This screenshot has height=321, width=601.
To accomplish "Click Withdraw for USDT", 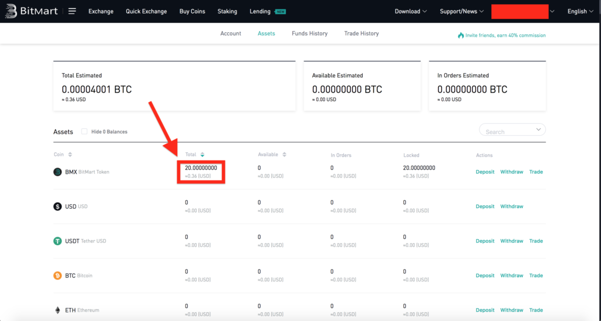I will point(512,241).
